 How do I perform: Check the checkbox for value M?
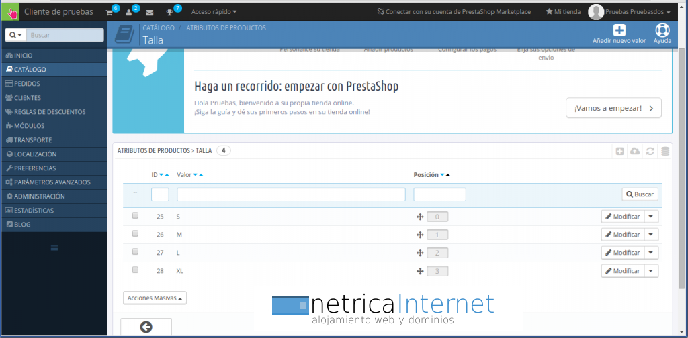135,234
